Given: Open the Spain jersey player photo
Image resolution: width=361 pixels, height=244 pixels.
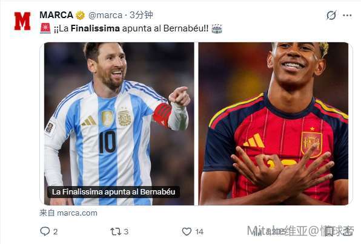Looking at the screenshot, I should [x=274, y=124].
